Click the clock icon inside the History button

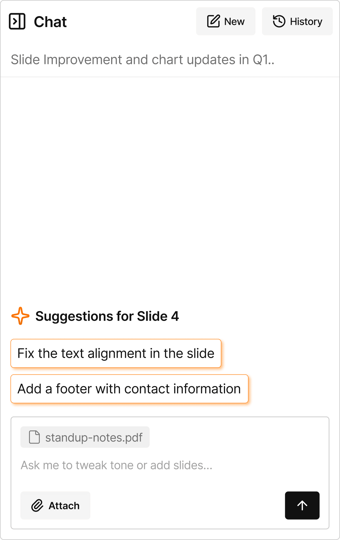[x=279, y=21]
